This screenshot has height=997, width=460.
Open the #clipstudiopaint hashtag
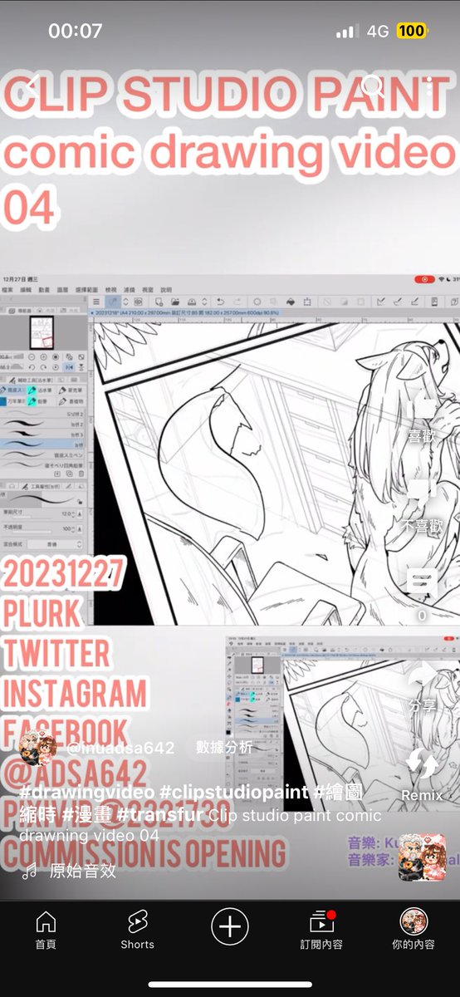coord(232,793)
